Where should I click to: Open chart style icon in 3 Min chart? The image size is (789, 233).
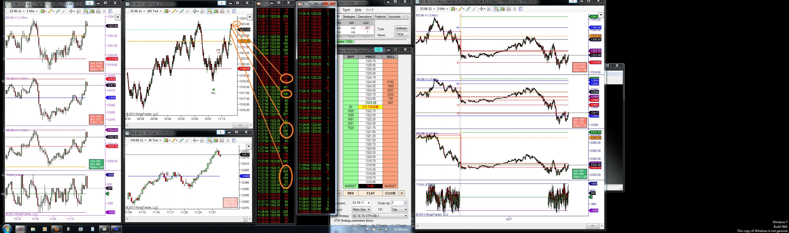(x=453, y=9)
